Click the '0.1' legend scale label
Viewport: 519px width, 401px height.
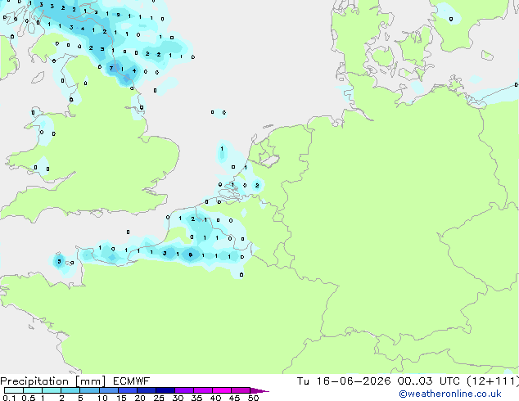click(x=9, y=398)
